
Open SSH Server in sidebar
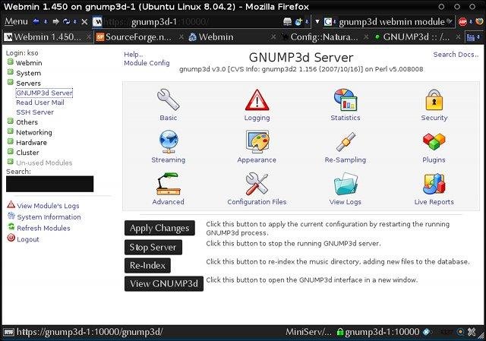pyautogui.click(x=35, y=112)
